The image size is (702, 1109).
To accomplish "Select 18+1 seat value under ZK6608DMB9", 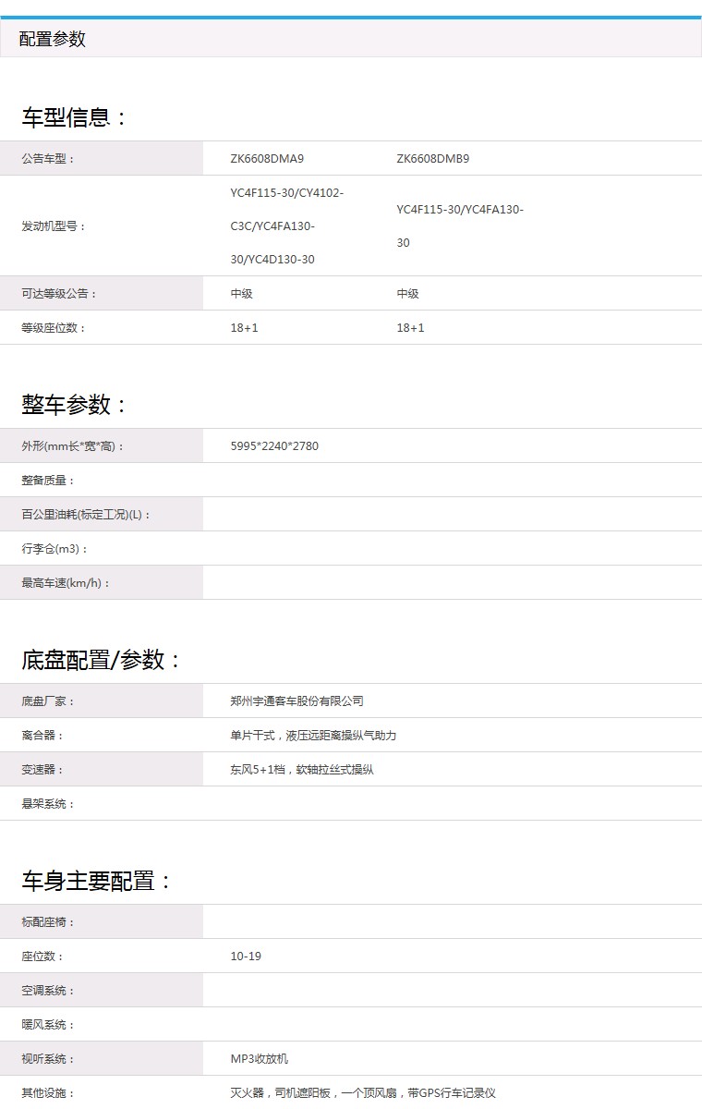I will click(411, 328).
